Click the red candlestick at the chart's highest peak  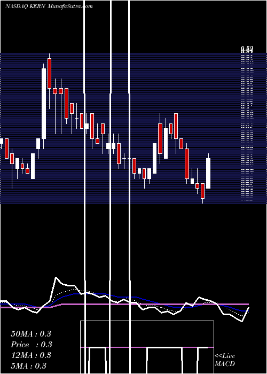[x=49, y=74]
